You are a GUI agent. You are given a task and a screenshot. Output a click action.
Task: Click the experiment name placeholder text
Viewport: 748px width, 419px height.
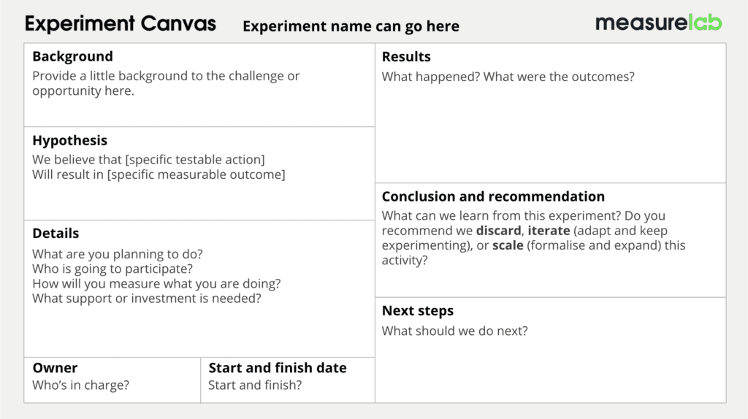pyautogui.click(x=351, y=26)
